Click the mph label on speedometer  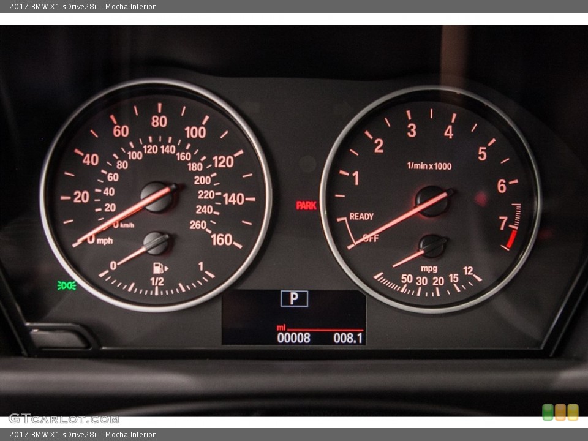click(105, 241)
